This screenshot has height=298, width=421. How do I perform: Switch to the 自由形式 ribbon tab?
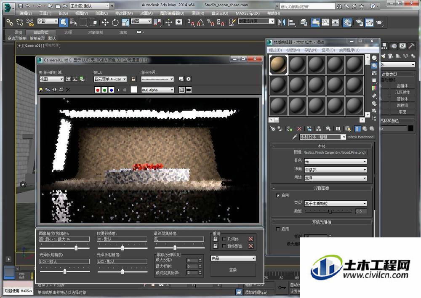coord(41,32)
